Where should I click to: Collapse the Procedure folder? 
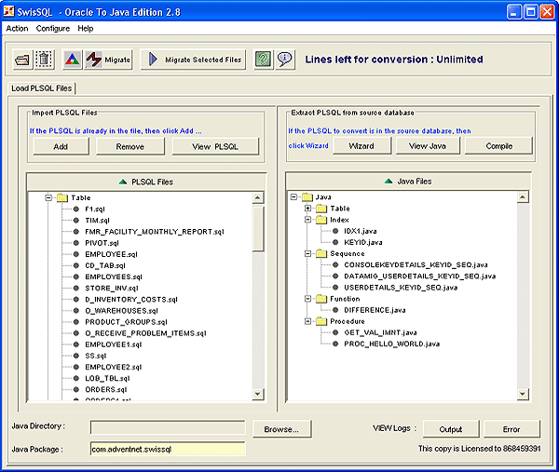[307, 321]
